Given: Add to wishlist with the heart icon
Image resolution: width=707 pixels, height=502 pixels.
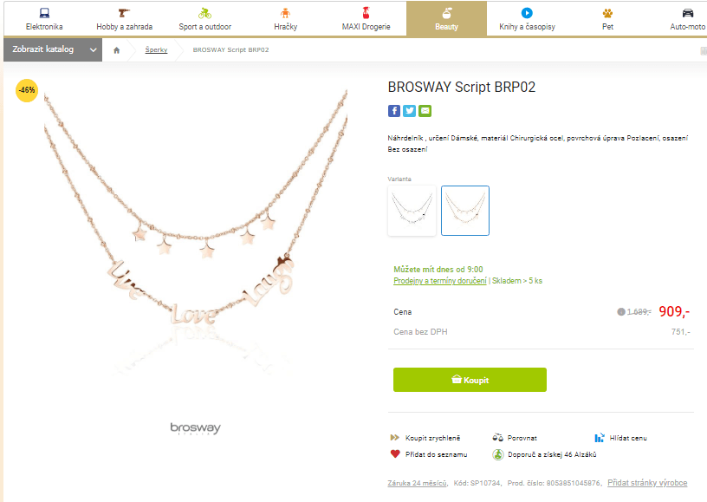Looking at the screenshot, I should tap(395, 453).
